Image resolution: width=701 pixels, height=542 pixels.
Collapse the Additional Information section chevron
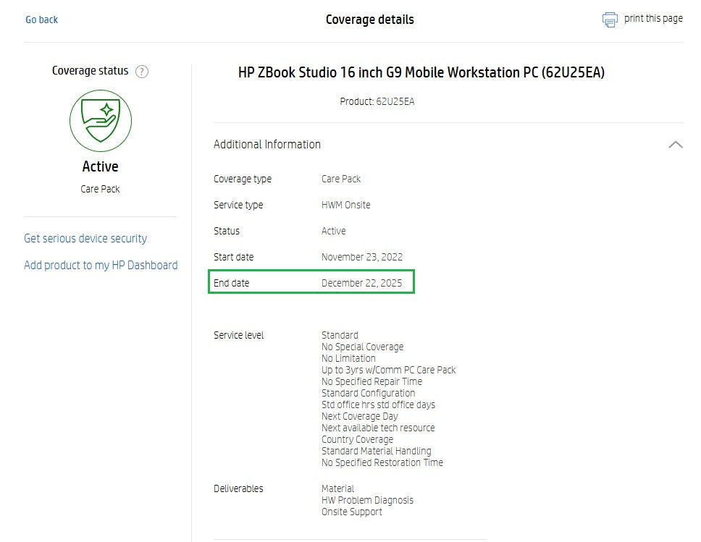pyautogui.click(x=676, y=144)
